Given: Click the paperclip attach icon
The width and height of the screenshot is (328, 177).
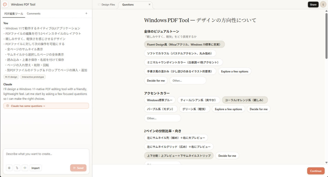Looking at the screenshot, I should pos(17,168).
